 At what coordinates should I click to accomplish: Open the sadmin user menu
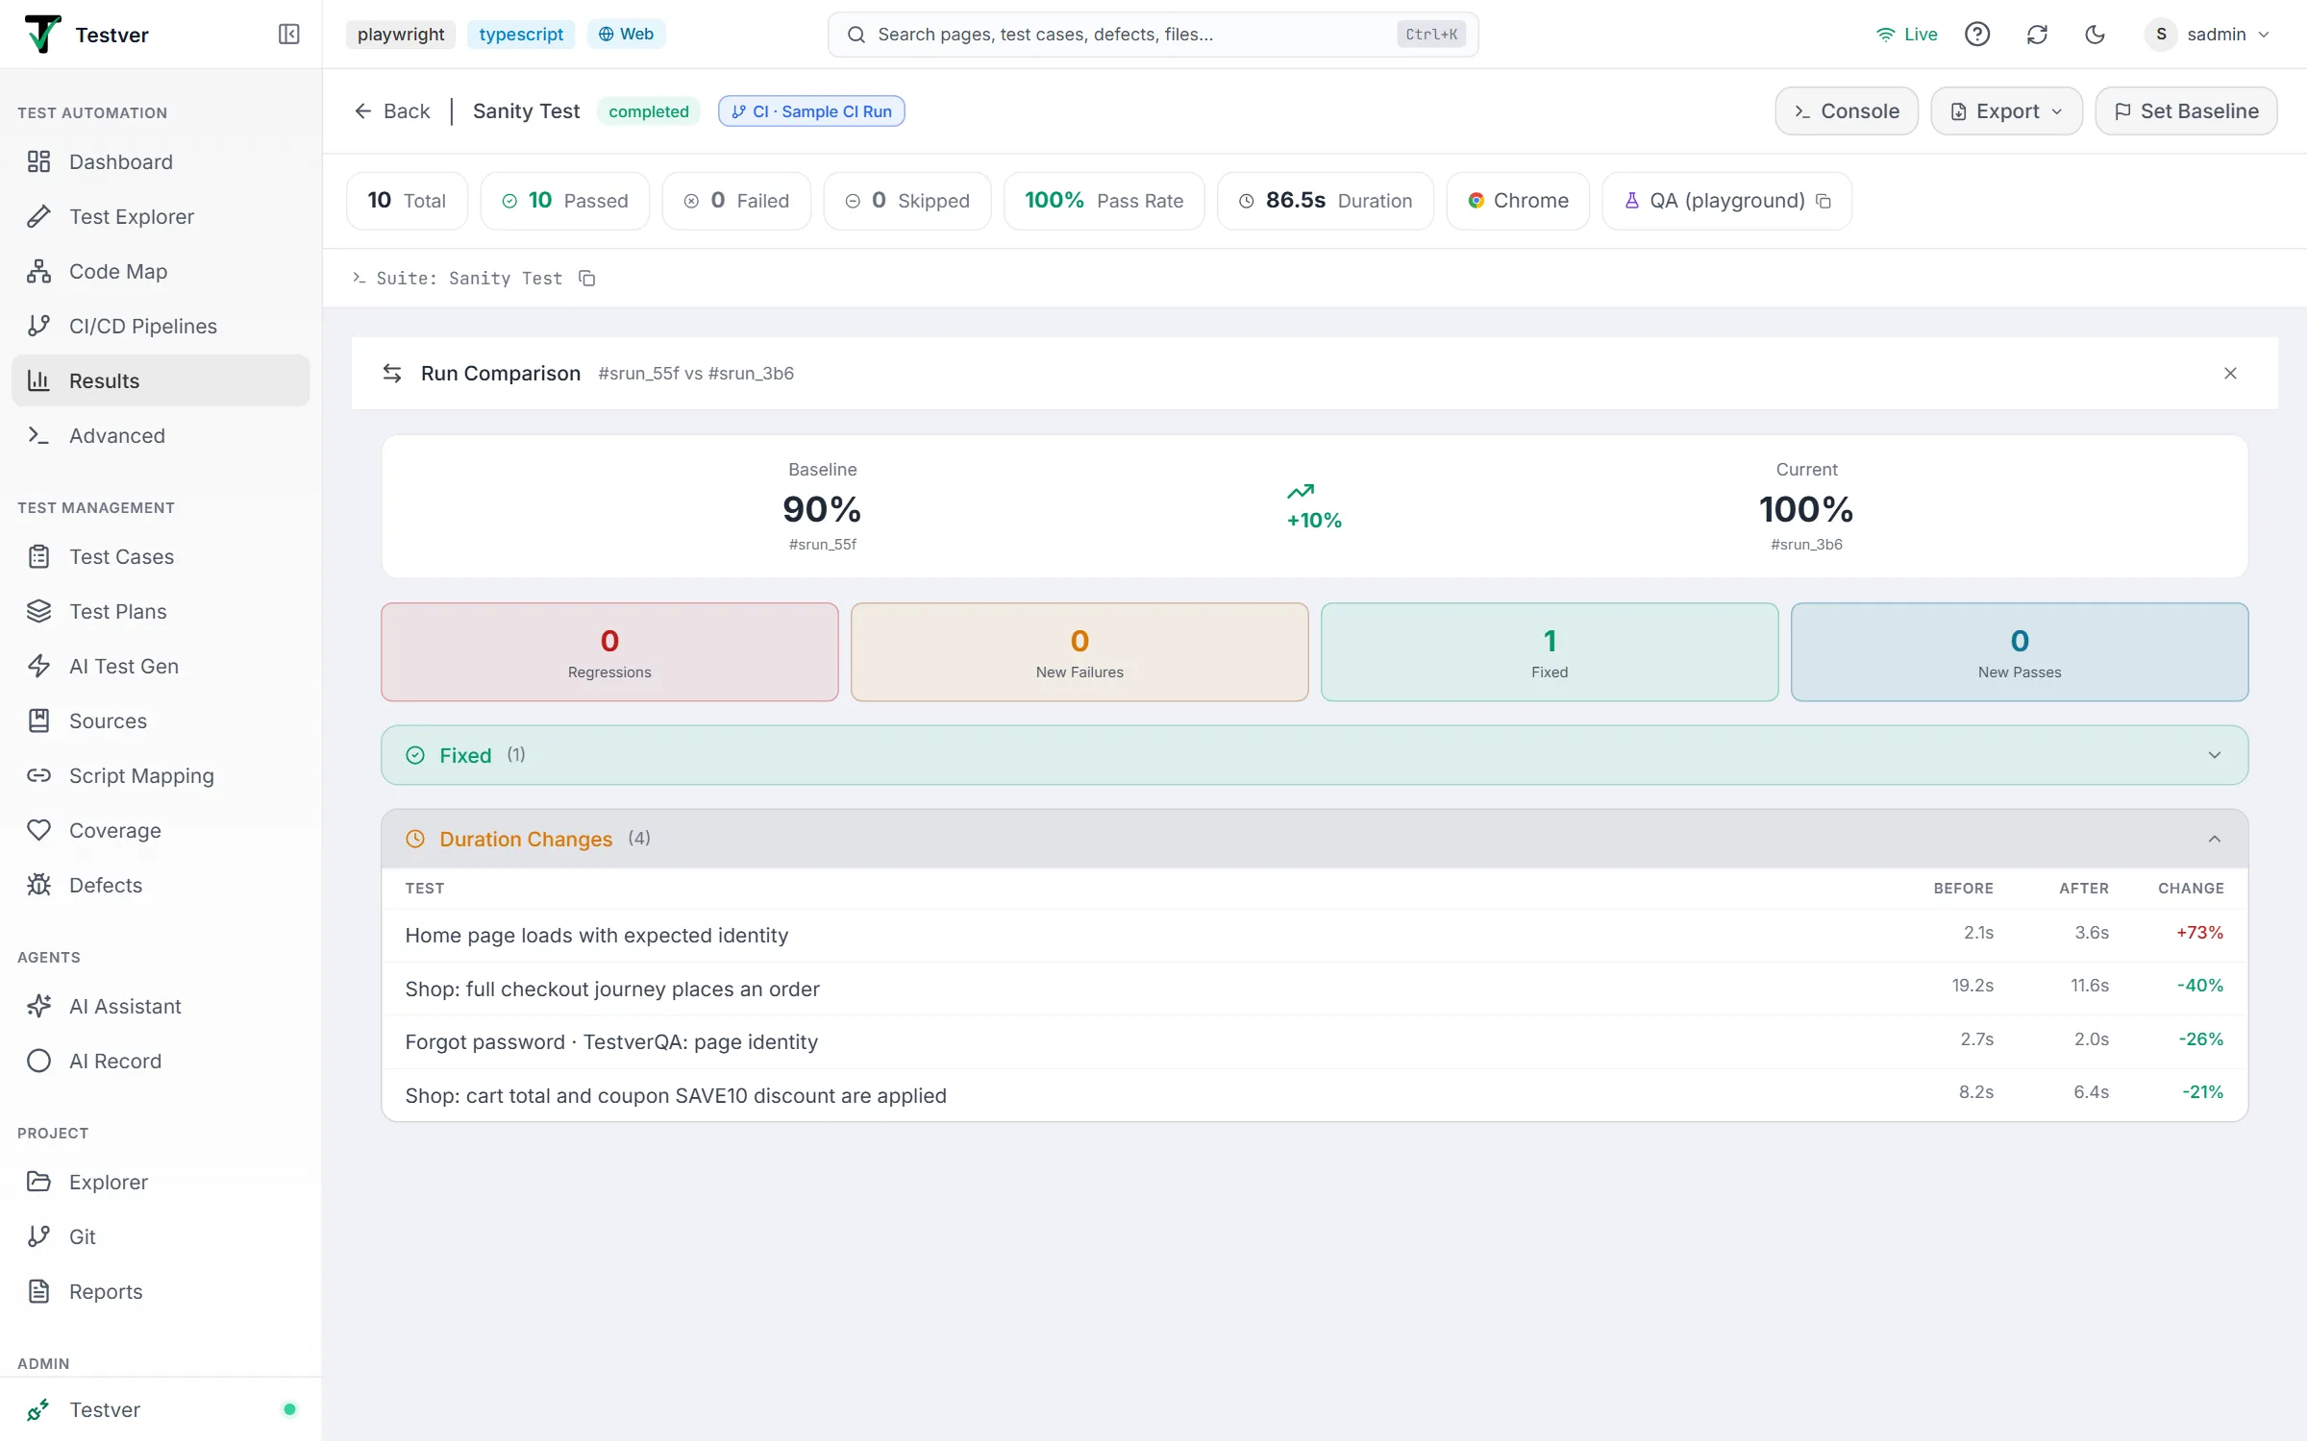click(2207, 35)
